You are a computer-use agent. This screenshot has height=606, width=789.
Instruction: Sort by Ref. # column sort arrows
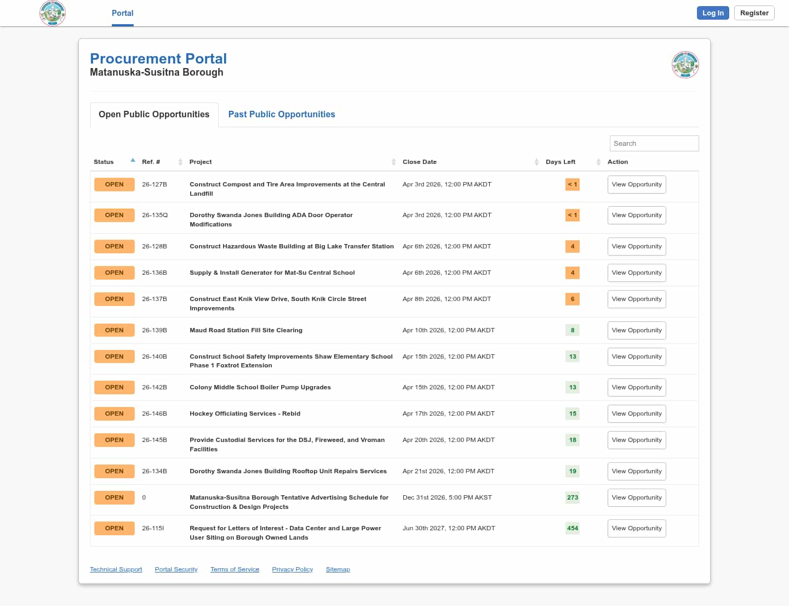coord(180,162)
